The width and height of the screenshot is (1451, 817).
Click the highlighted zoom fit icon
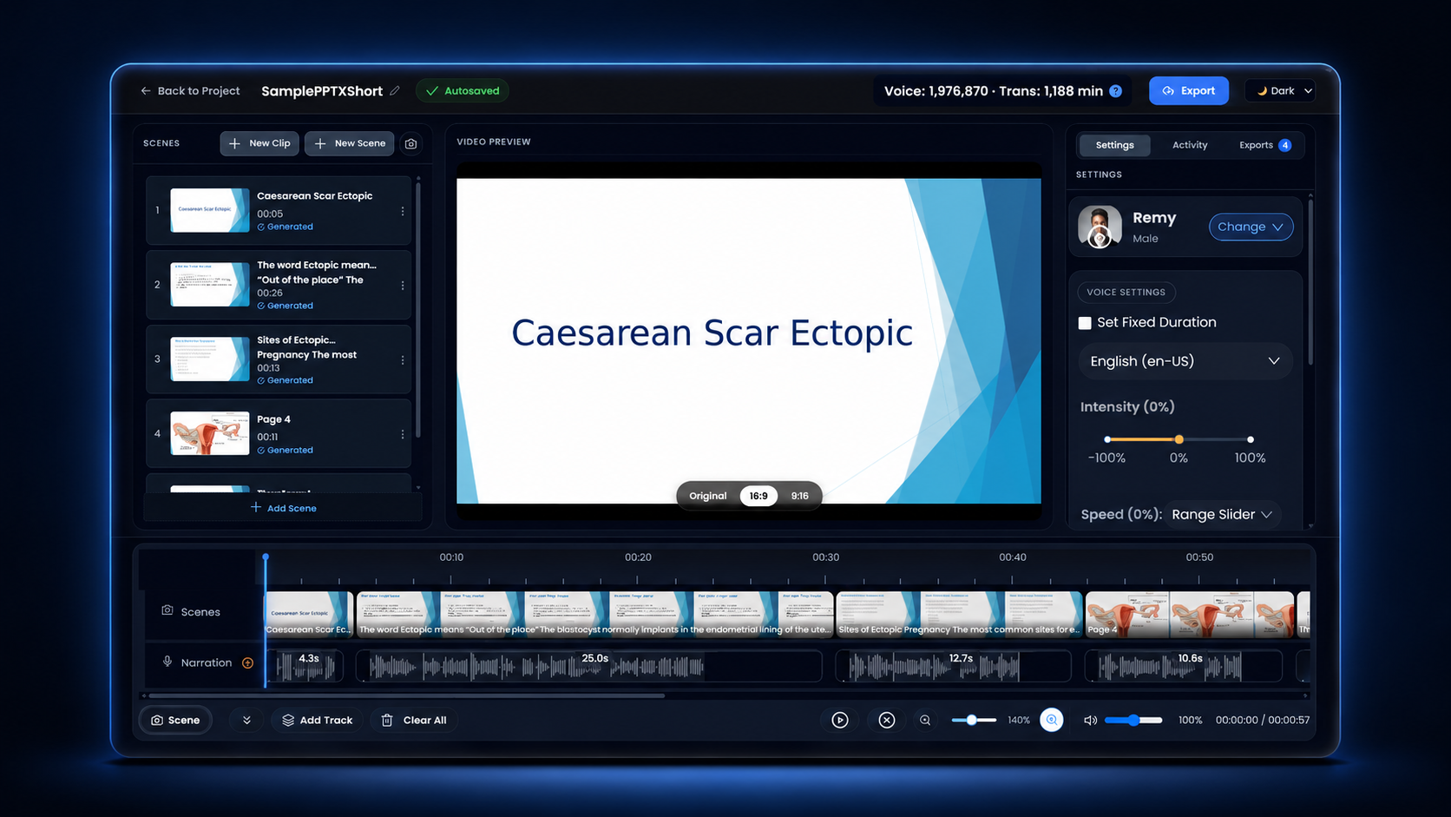(1052, 720)
